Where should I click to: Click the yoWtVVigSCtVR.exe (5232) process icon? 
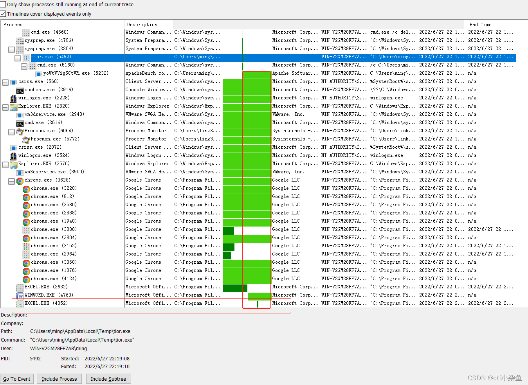[38, 74]
